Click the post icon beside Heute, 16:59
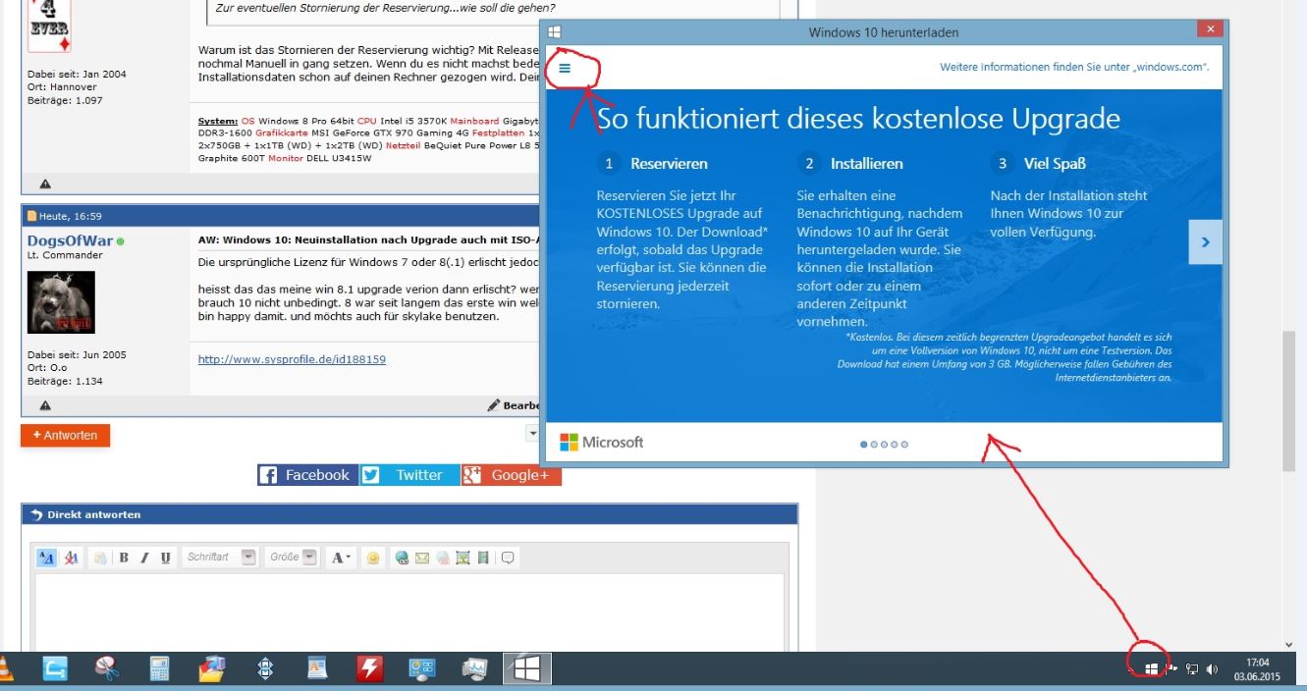This screenshot has height=691, width=1307. point(31,216)
